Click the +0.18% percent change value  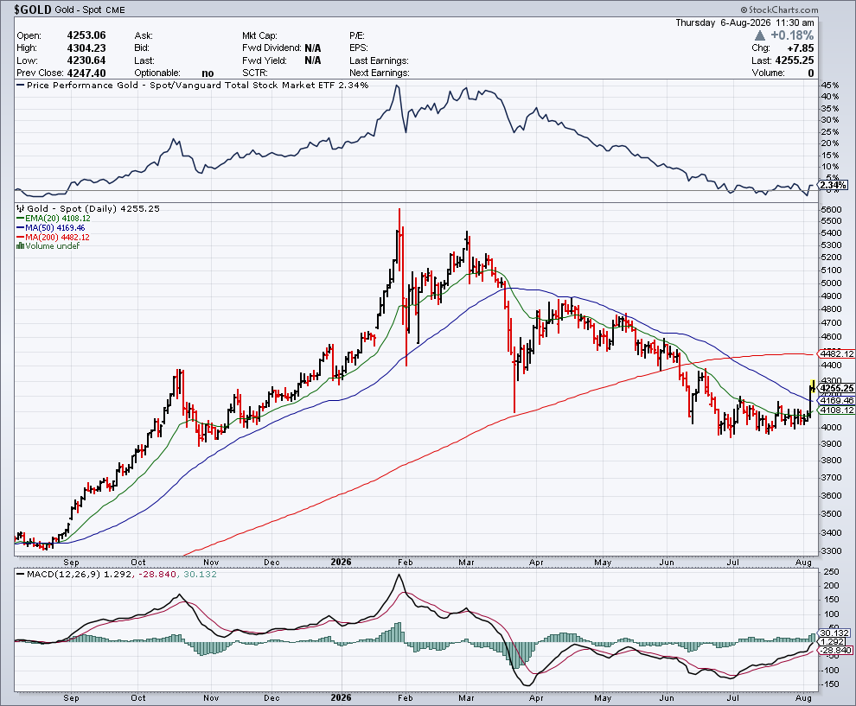(x=792, y=35)
